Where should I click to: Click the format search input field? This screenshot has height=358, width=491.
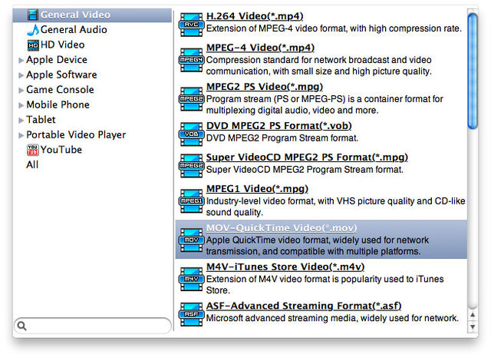pos(93,326)
